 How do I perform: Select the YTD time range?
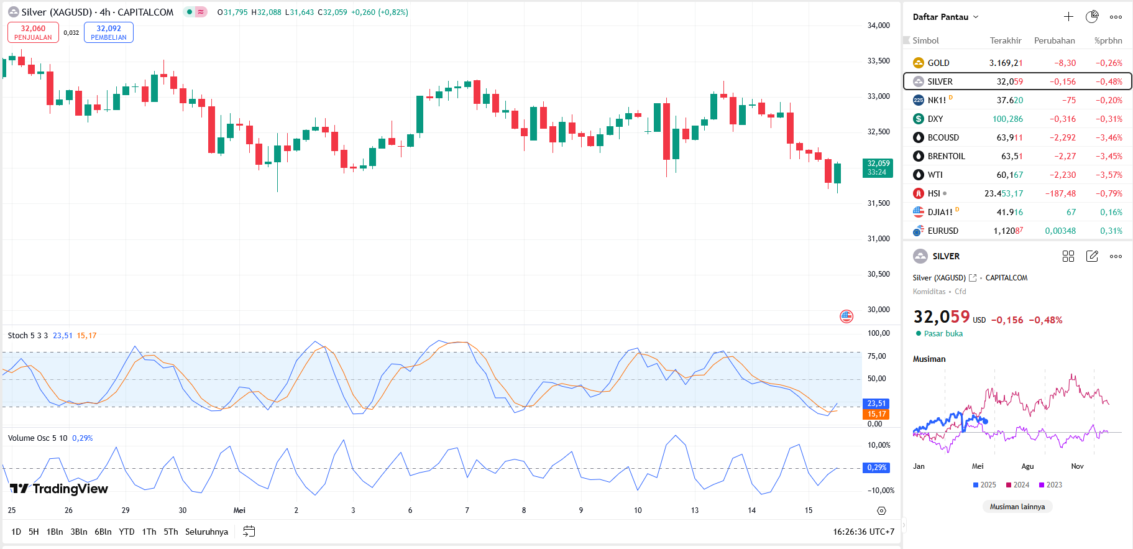(x=127, y=532)
